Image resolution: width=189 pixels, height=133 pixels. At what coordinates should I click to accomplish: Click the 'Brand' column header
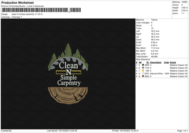(173, 62)
